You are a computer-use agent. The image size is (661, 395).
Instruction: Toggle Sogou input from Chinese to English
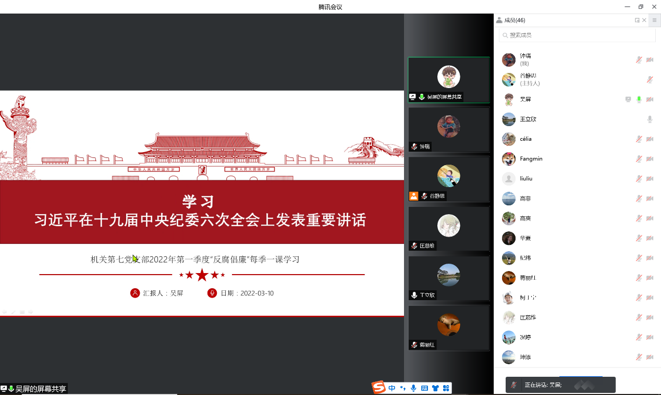392,388
